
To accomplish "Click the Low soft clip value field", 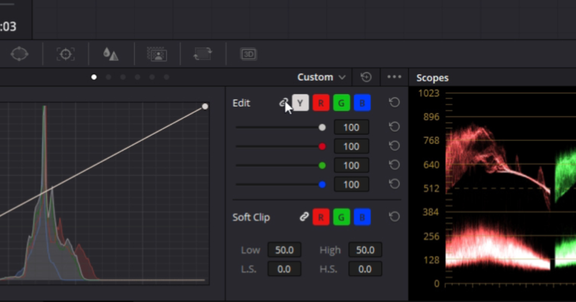I will [284, 250].
